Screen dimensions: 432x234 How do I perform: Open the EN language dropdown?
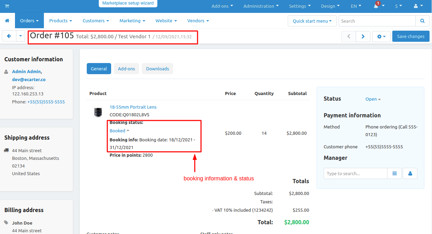click(356, 6)
